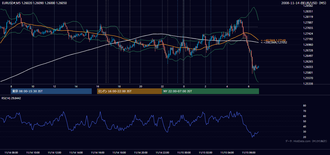Click the 11/14 14:00 date label
This screenshot has height=155, width=330.
76,153
